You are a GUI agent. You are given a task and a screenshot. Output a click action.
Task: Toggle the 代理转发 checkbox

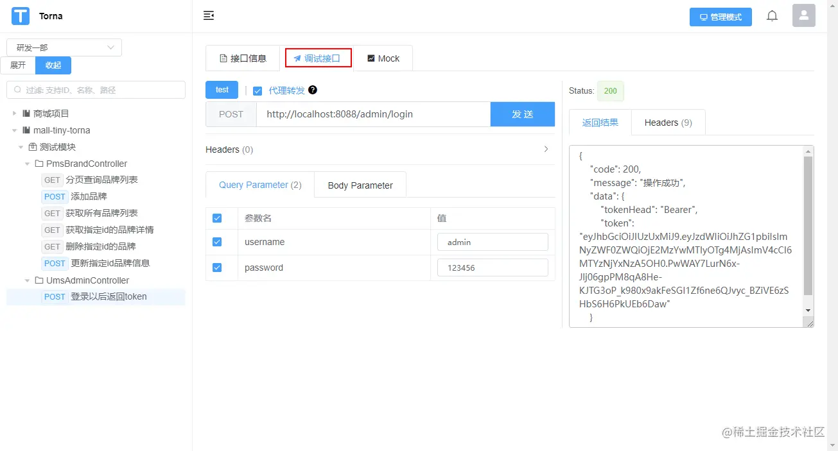click(258, 91)
